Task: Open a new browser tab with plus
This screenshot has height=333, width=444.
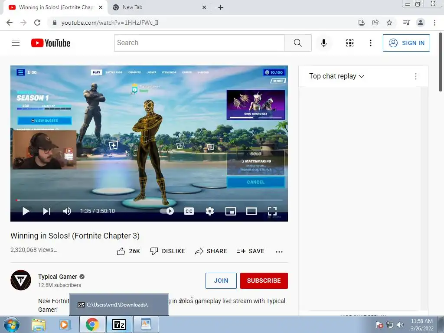Action: [221, 8]
